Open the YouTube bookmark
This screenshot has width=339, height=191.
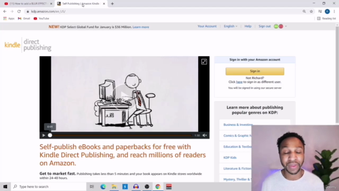pyautogui.click(x=41, y=19)
